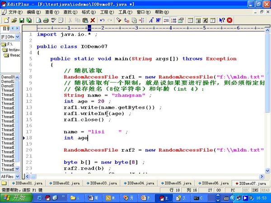Click the Font A icon
Screen dimensions: 271x203
click(x=151, y=20)
